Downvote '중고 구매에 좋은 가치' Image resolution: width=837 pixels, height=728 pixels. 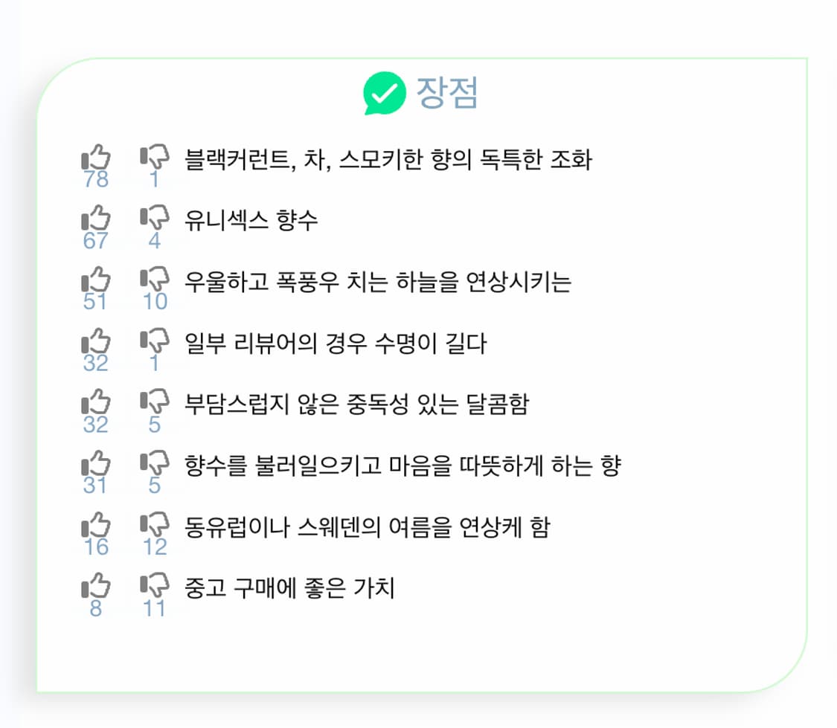tap(155, 587)
